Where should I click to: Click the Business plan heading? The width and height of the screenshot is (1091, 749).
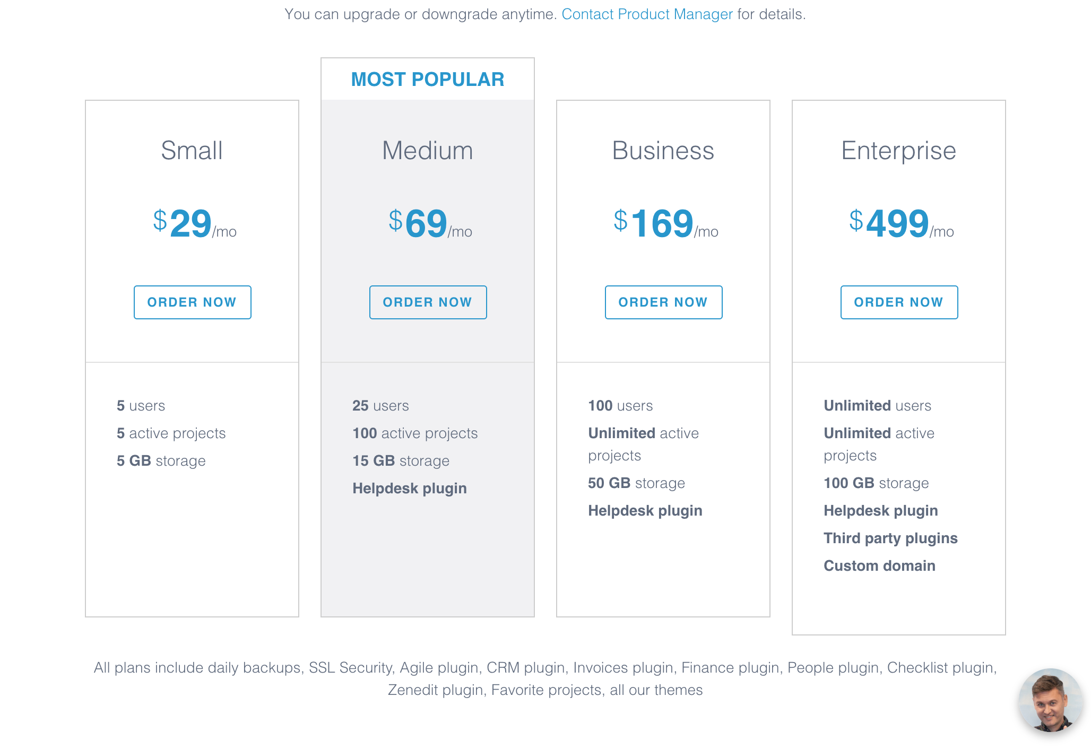[663, 151]
